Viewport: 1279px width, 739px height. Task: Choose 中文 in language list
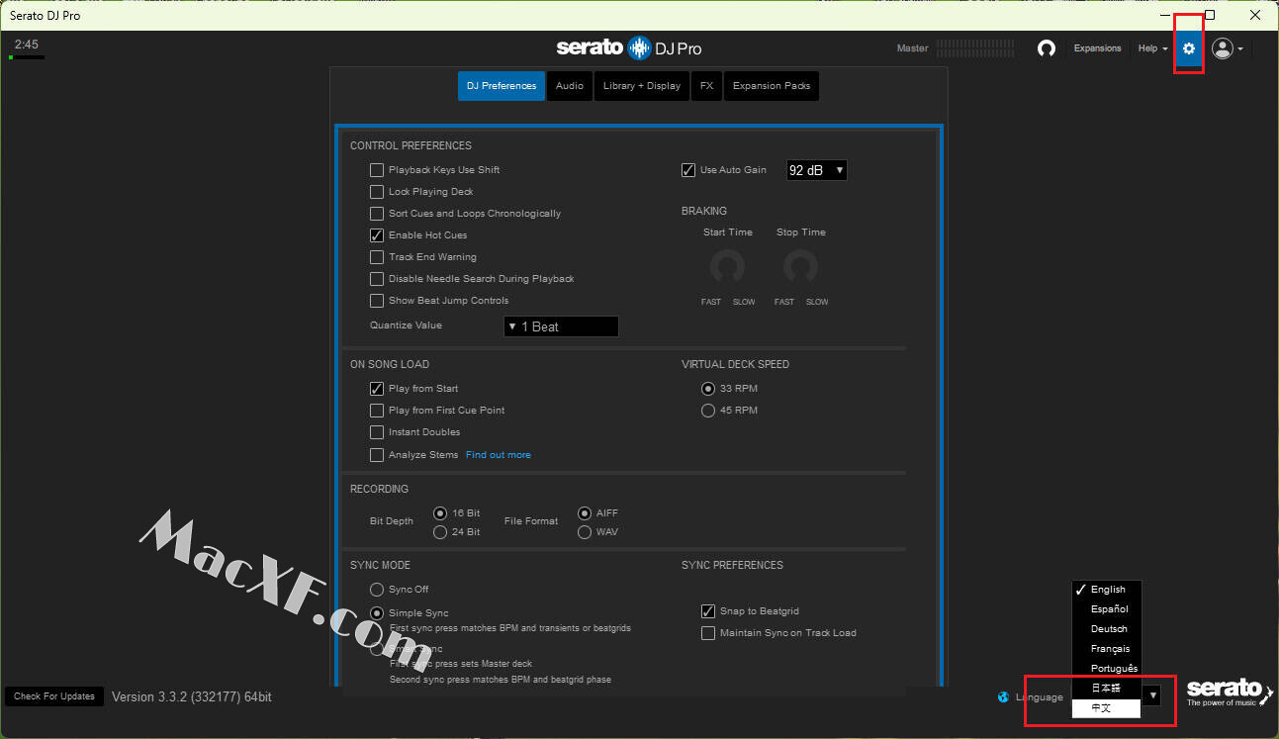[1107, 708]
